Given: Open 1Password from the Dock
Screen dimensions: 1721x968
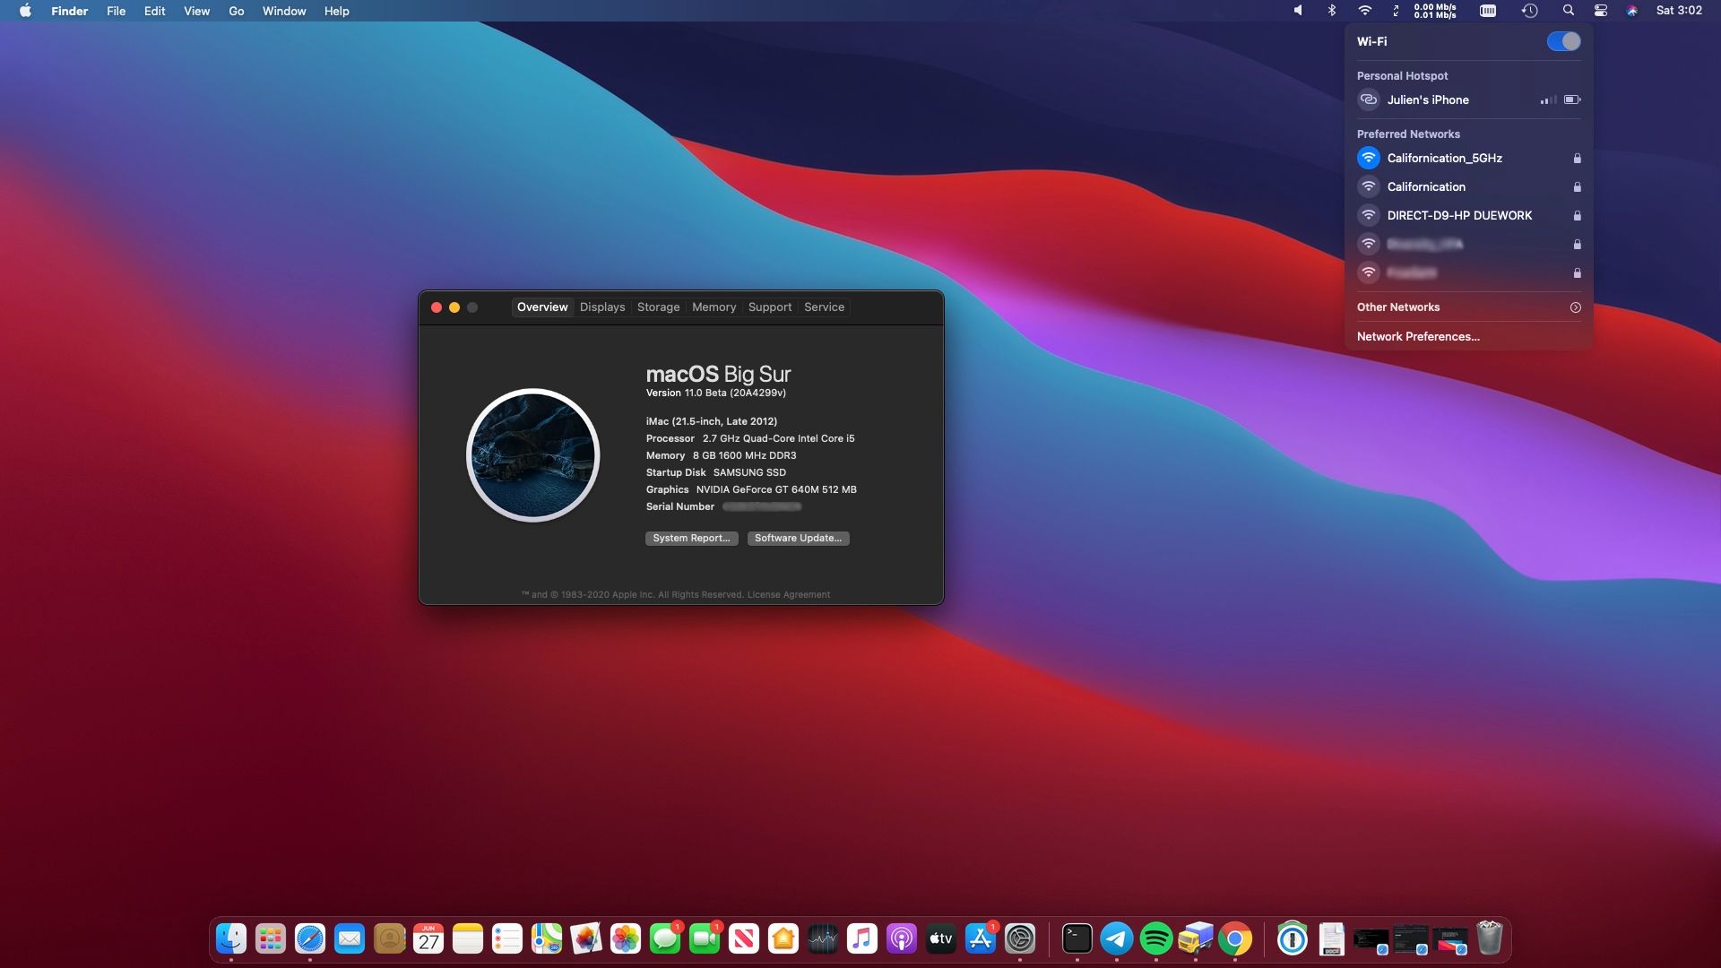Looking at the screenshot, I should point(1290,939).
